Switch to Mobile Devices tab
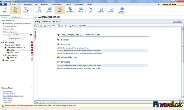 (15, 17)
